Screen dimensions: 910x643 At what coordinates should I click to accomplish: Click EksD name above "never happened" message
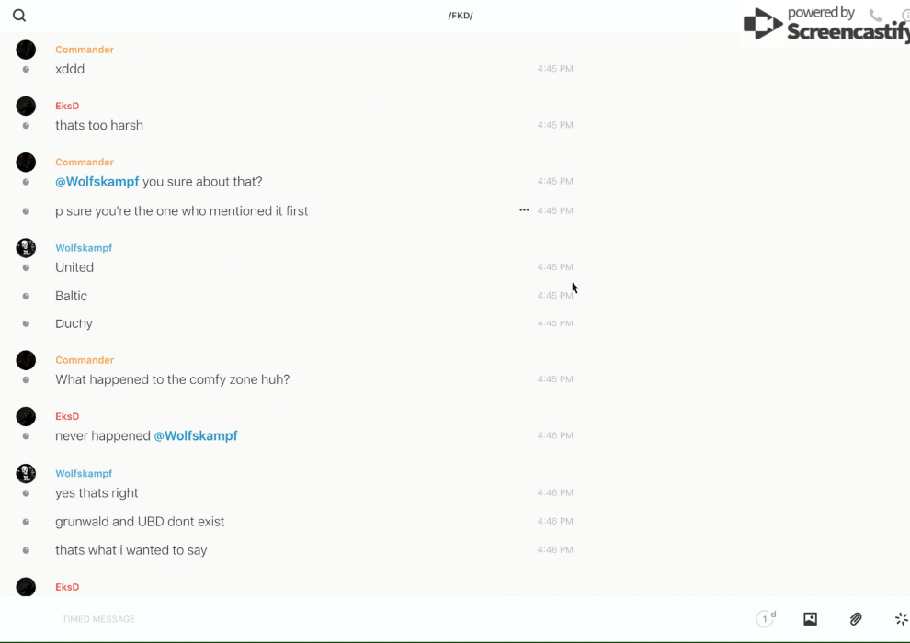67,417
